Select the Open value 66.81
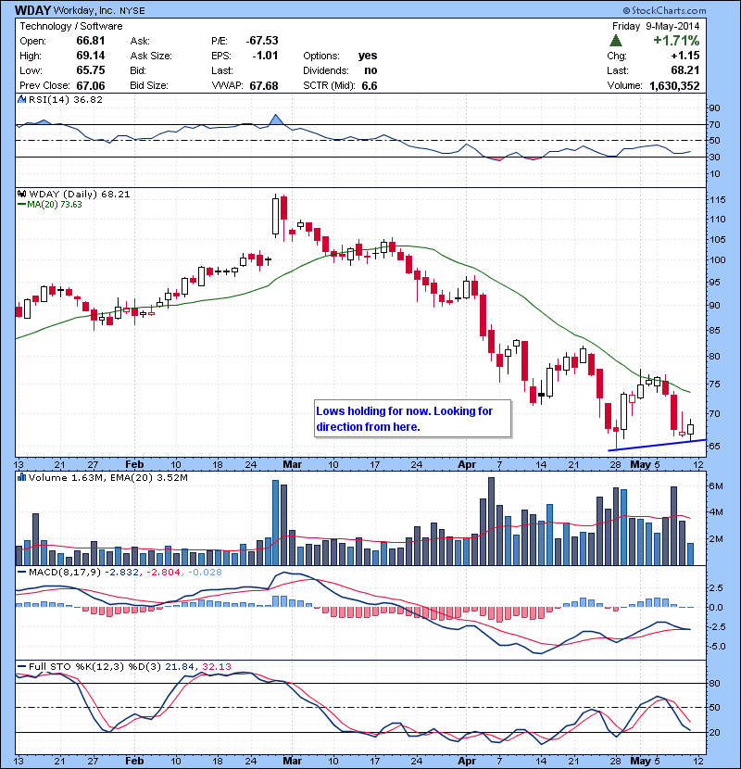 (x=91, y=41)
